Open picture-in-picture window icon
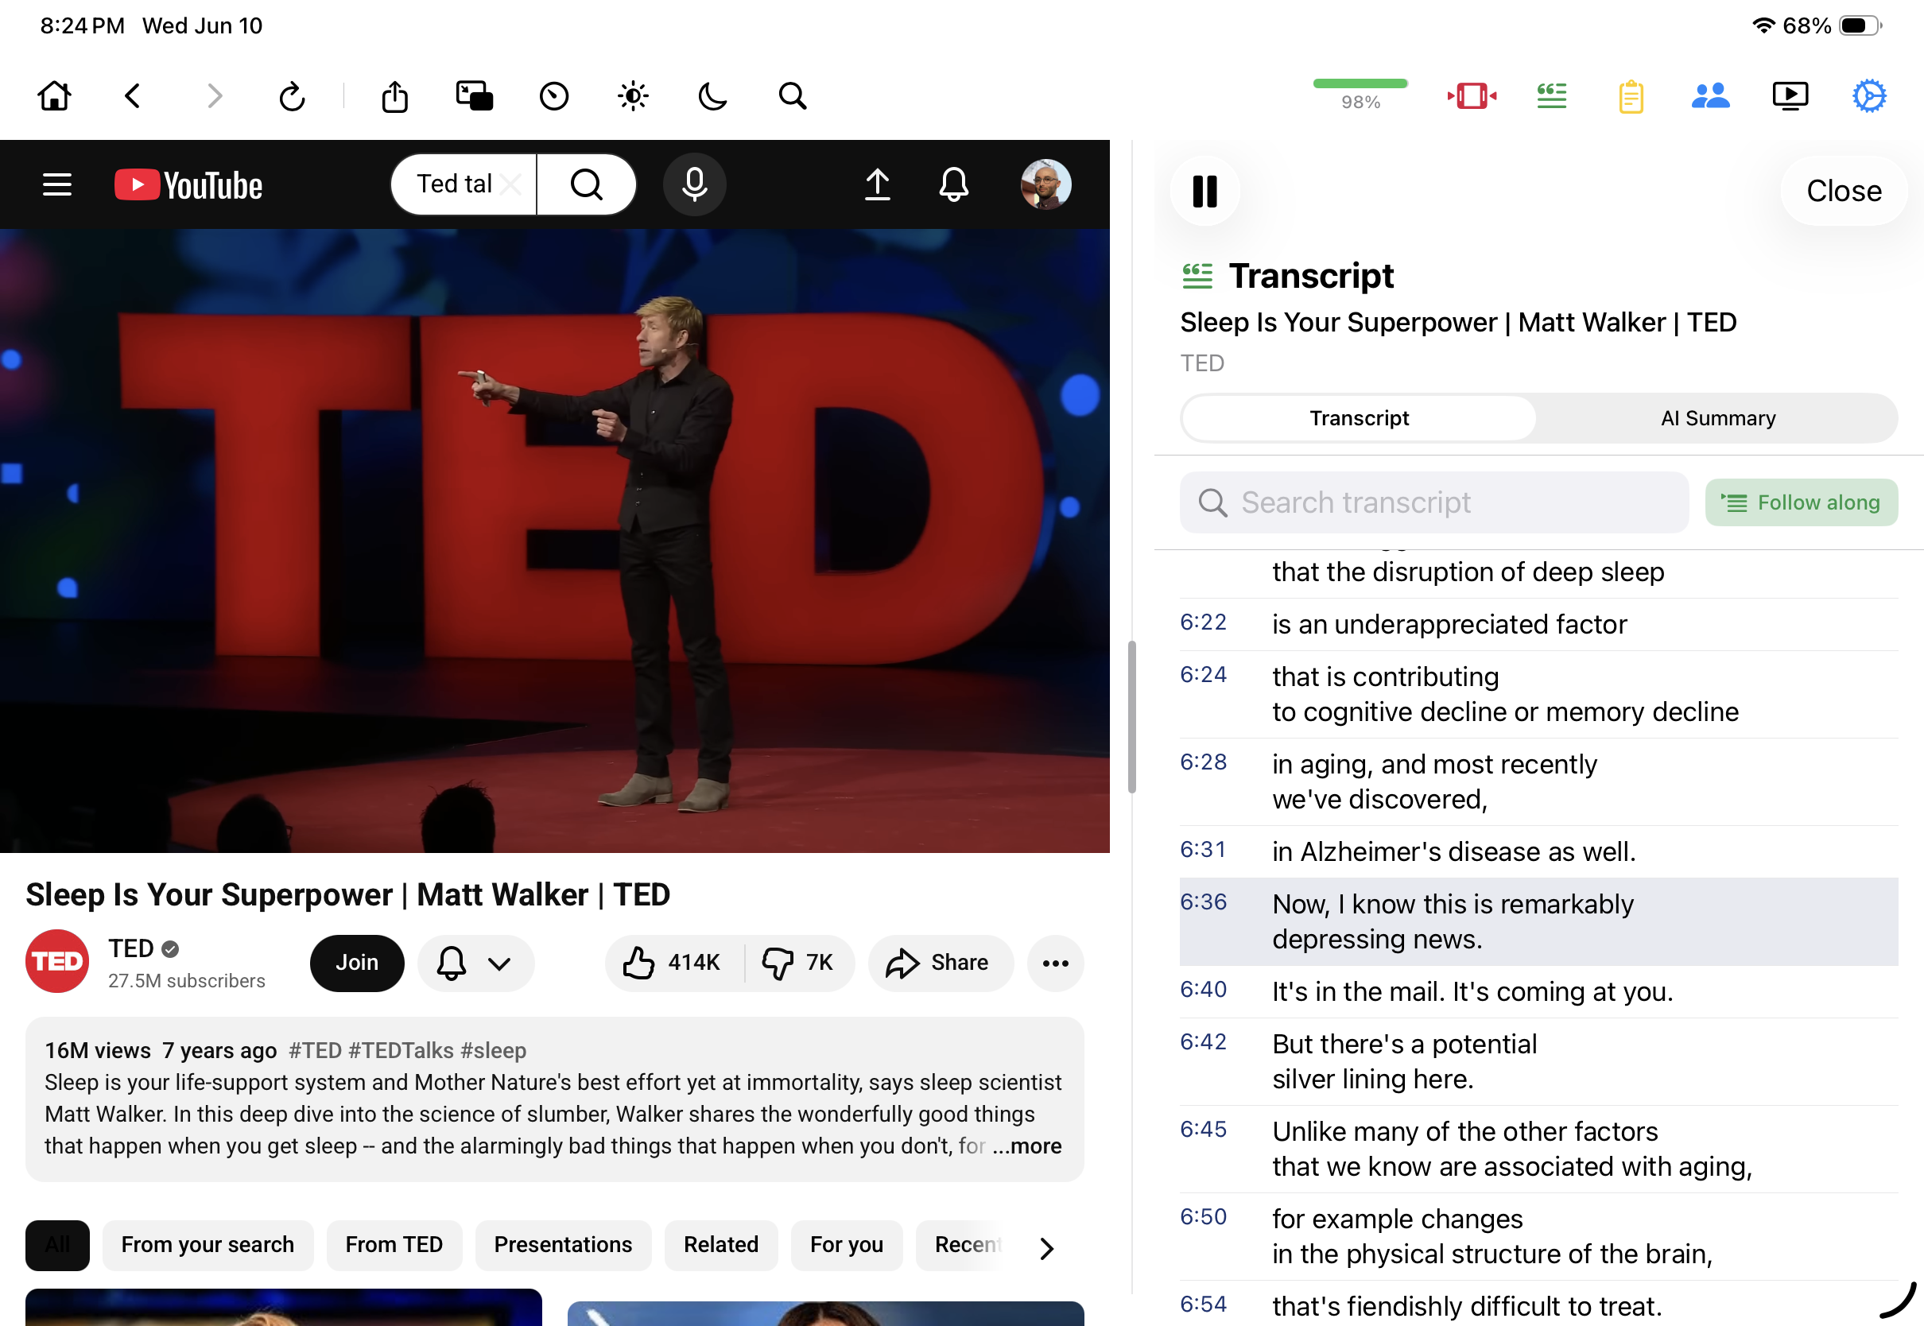The width and height of the screenshot is (1924, 1326). 475,95
